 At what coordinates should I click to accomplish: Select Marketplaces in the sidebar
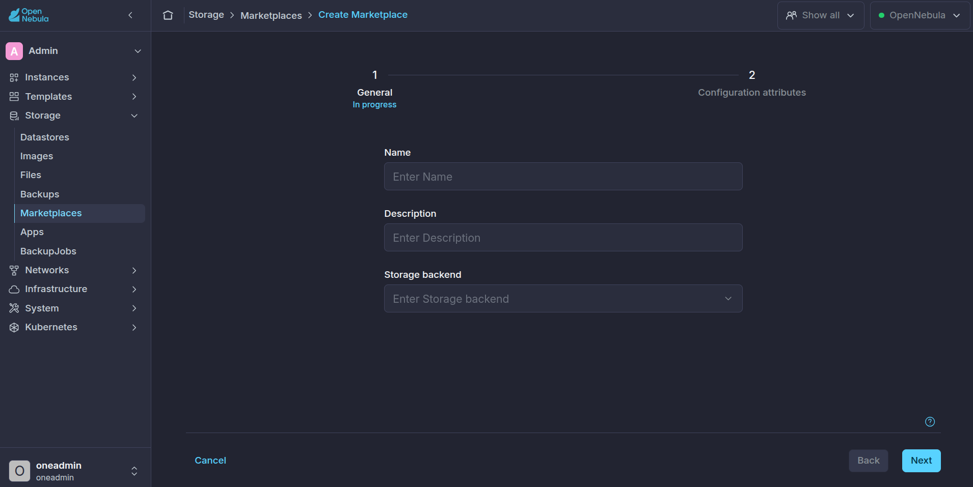(x=79, y=213)
